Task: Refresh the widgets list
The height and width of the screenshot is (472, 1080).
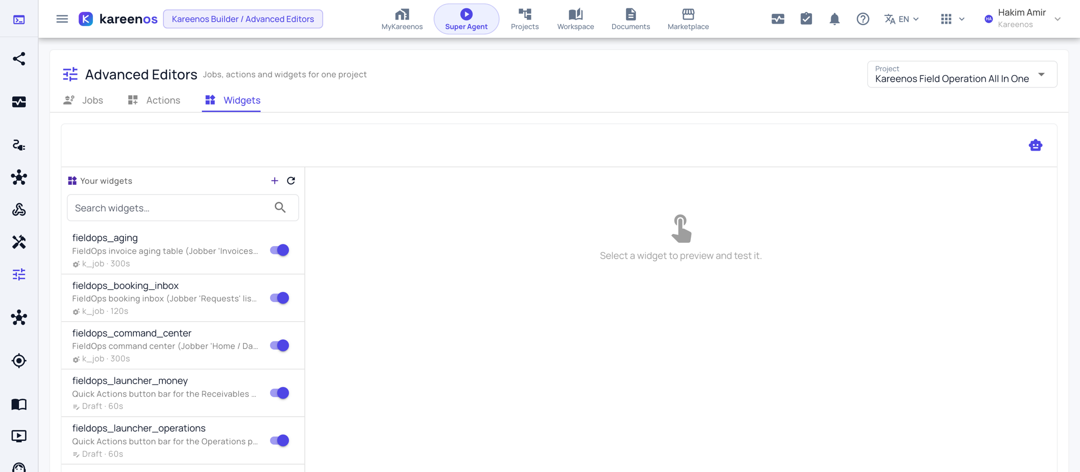Action: click(291, 181)
